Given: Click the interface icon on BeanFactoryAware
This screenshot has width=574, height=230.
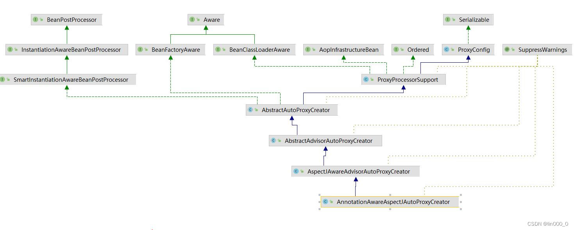Looking at the screenshot, I should tap(140, 49).
